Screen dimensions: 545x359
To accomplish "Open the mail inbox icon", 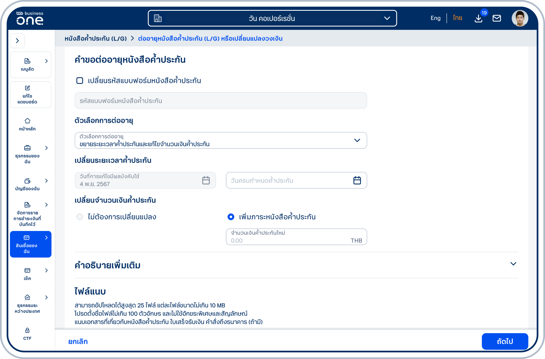I will tap(497, 18).
